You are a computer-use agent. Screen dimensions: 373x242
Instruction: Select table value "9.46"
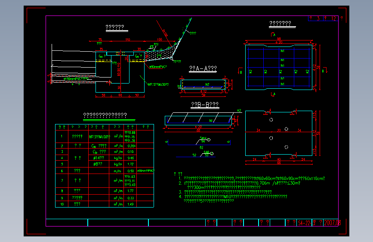131,158
